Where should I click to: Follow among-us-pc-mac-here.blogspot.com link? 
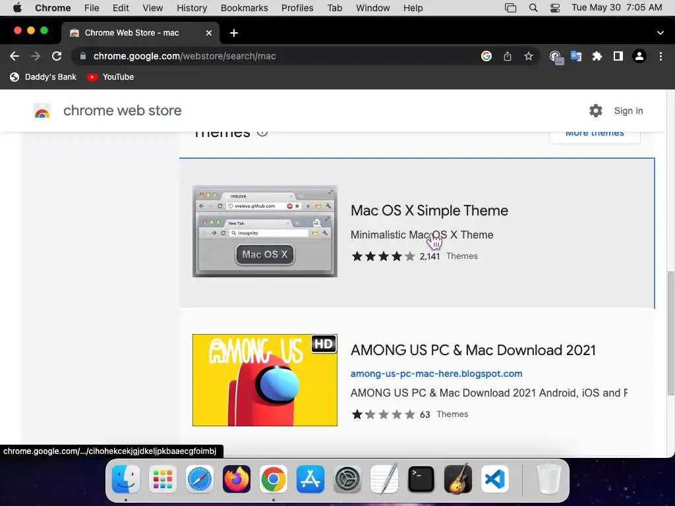pos(436,374)
